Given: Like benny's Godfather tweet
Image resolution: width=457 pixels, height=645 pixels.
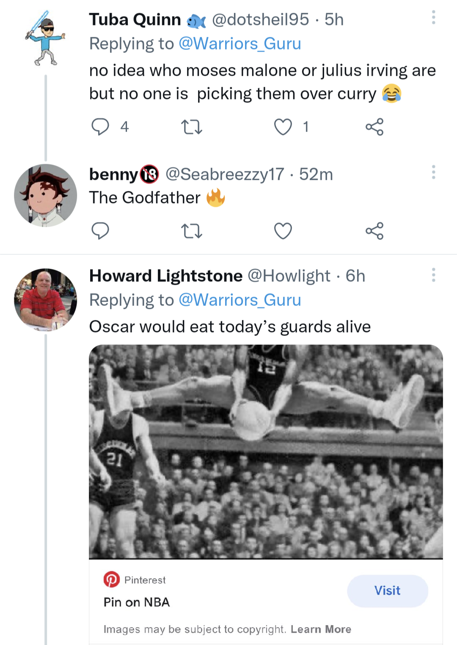Looking at the screenshot, I should pyautogui.click(x=283, y=231).
